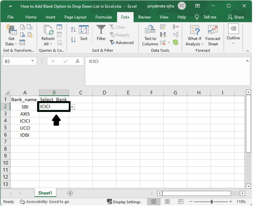Switch to the Home tab

[31, 17]
